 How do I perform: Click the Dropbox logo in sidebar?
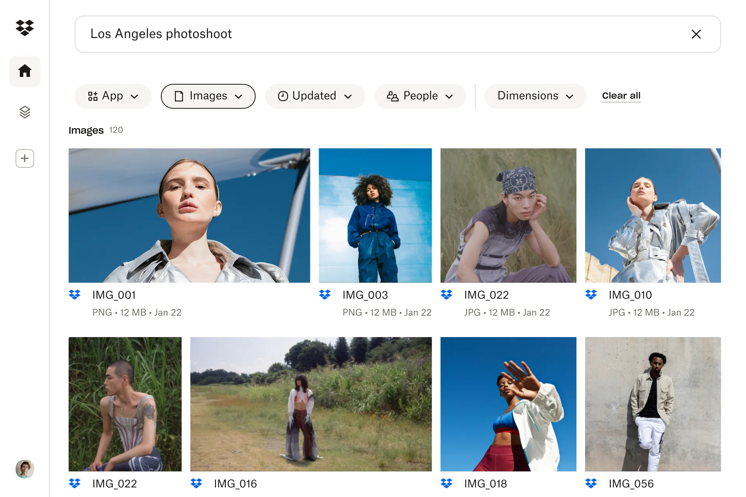click(25, 28)
